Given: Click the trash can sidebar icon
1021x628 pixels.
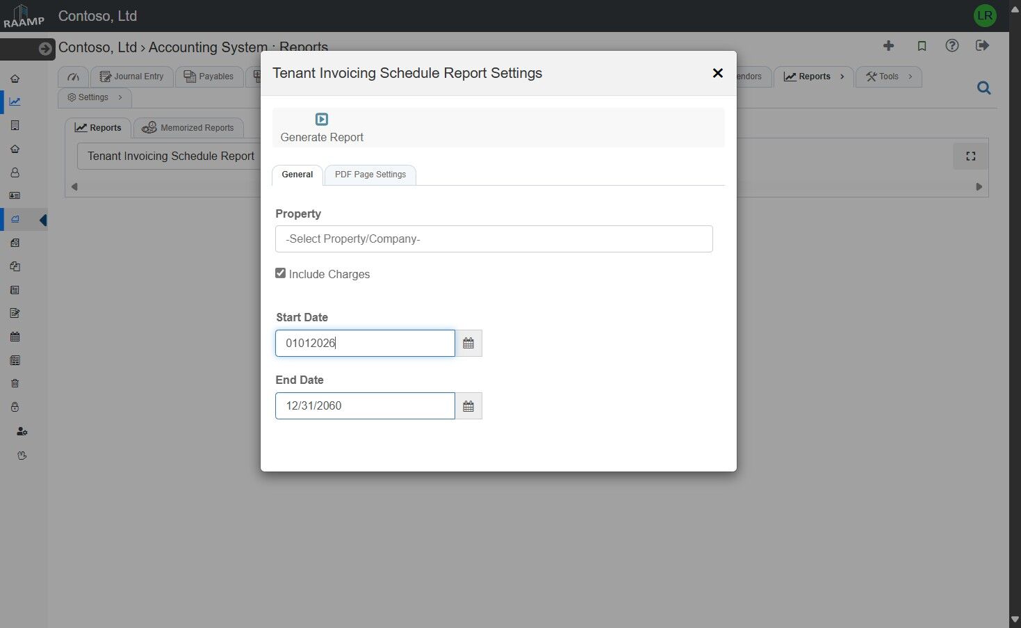Looking at the screenshot, I should coord(15,383).
